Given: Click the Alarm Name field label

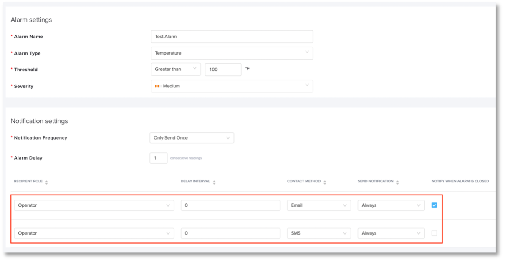Looking at the screenshot, I should point(28,37).
